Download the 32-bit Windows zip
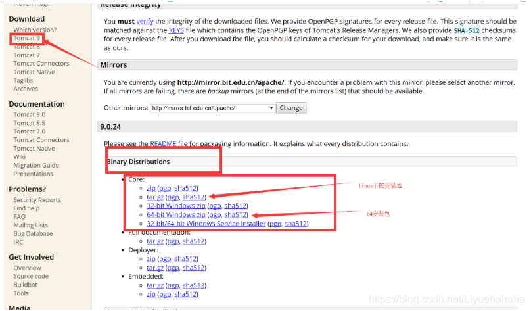531x311 pixels. point(176,206)
